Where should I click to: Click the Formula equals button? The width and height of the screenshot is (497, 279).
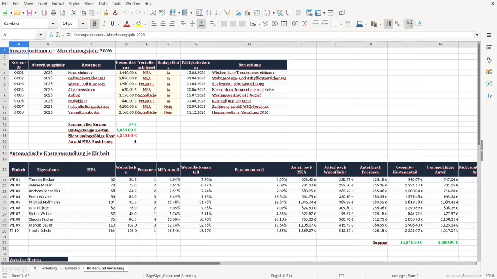pos(68,35)
